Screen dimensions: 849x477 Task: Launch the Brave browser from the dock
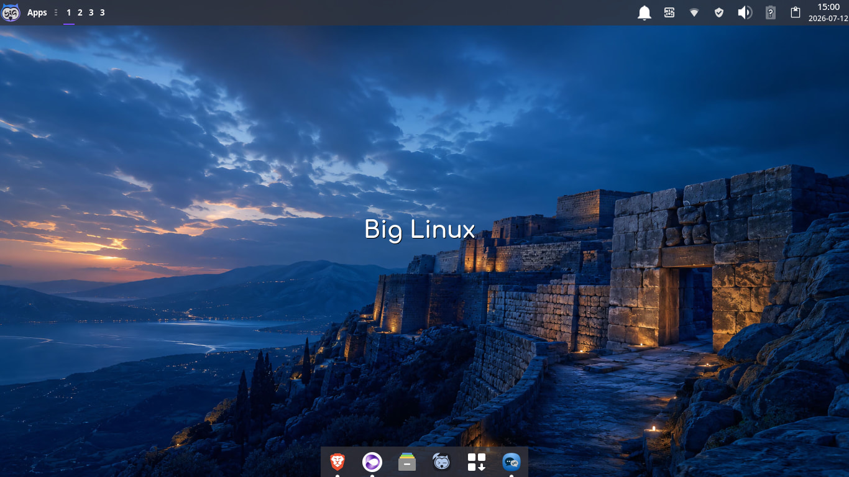point(337,462)
